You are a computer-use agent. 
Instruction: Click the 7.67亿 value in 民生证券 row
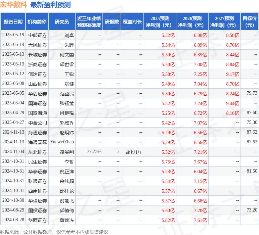[x=200, y=162]
